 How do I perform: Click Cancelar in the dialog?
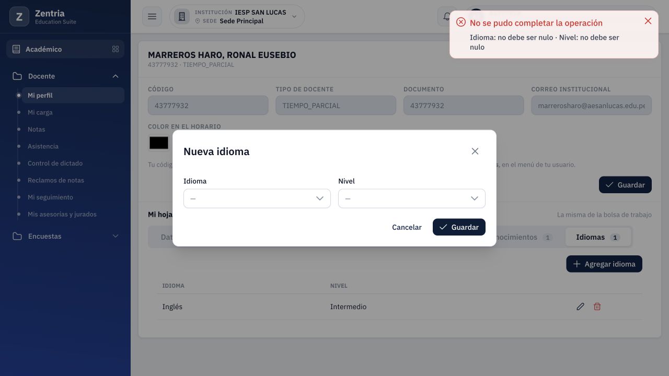407,227
